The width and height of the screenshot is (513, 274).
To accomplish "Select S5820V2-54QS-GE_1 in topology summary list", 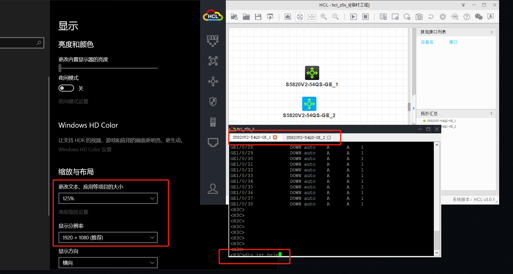I will (x=441, y=121).
